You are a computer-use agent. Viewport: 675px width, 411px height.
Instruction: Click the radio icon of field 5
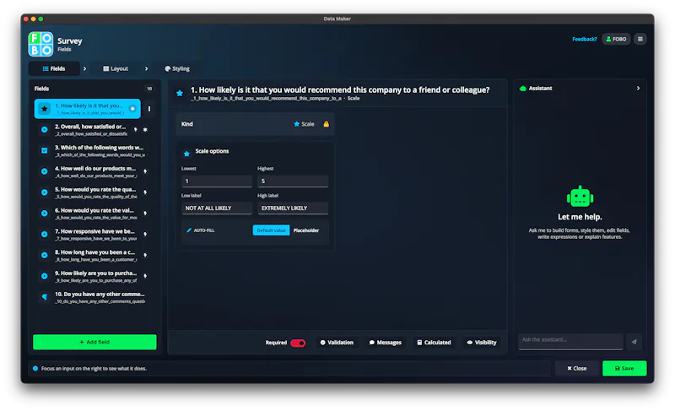click(45, 192)
